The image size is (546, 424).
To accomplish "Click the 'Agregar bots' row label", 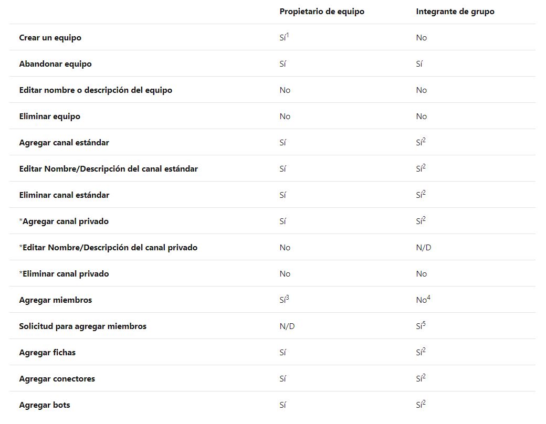I will click(x=45, y=405).
